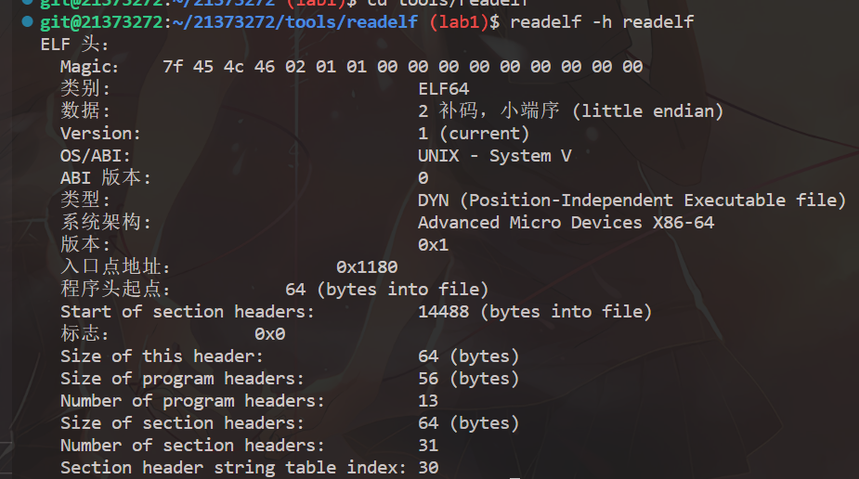Image resolution: width=859 pixels, height=479 pixels.
Task: Click the (lab1) branch label in prompt
Action: 459,22
